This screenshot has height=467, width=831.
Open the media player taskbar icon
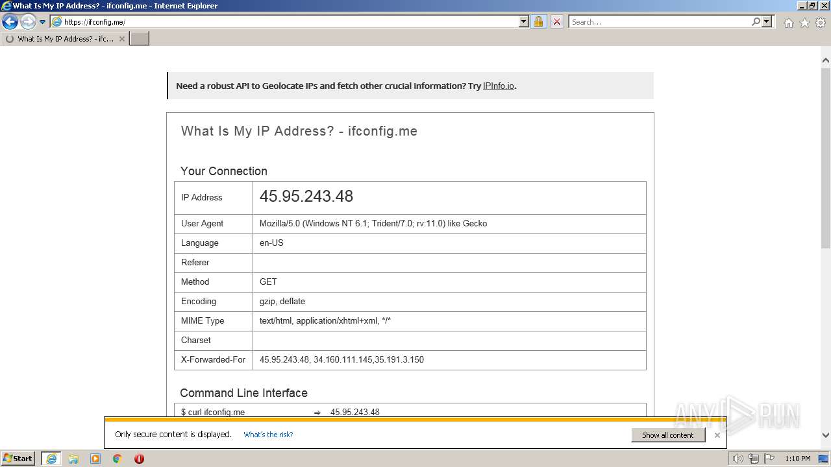tap(95, 459)
